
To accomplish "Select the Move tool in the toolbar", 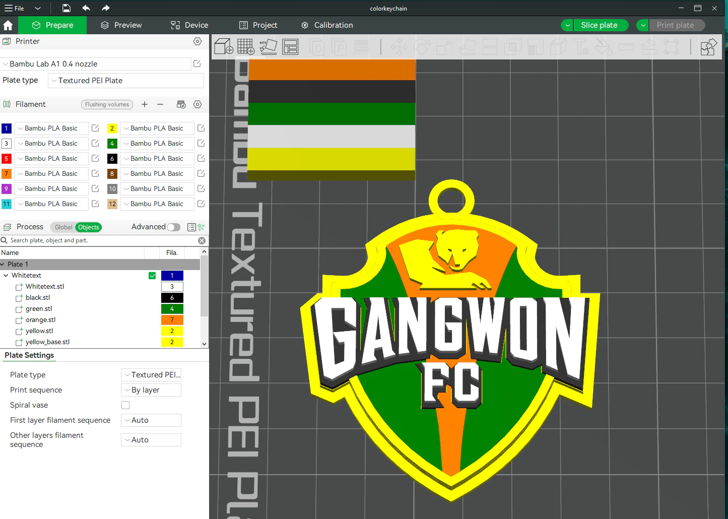I will click(x=399, y=47).
